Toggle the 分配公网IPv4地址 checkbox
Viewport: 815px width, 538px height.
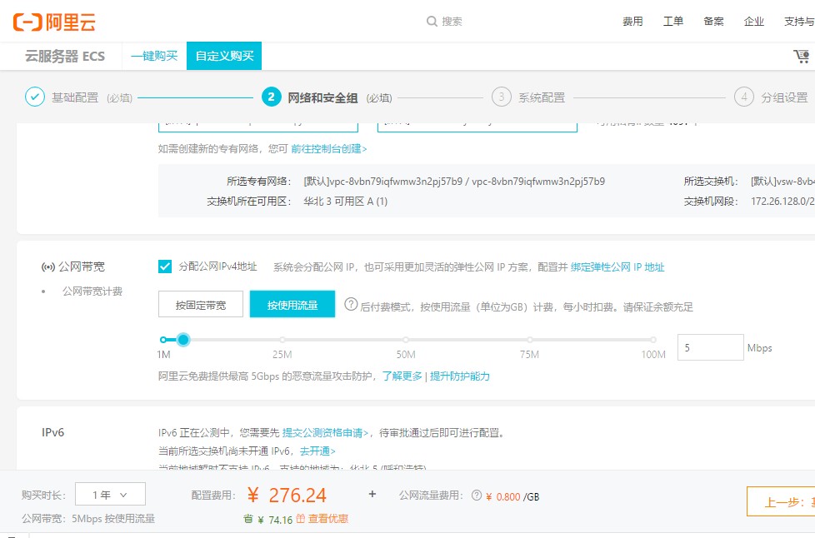[165, 267]
